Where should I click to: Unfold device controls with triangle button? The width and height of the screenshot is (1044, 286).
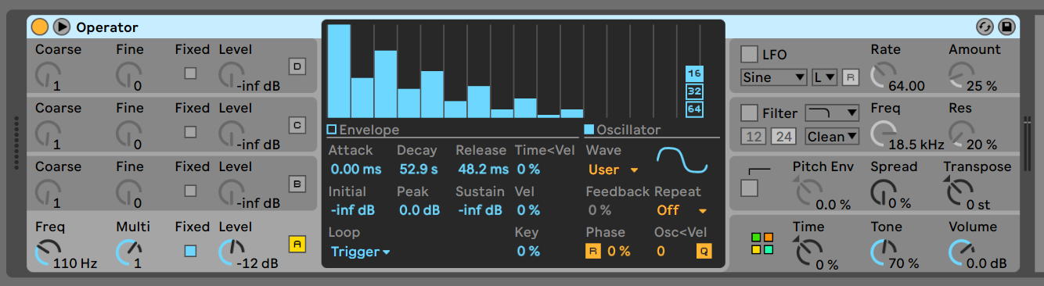61,27
